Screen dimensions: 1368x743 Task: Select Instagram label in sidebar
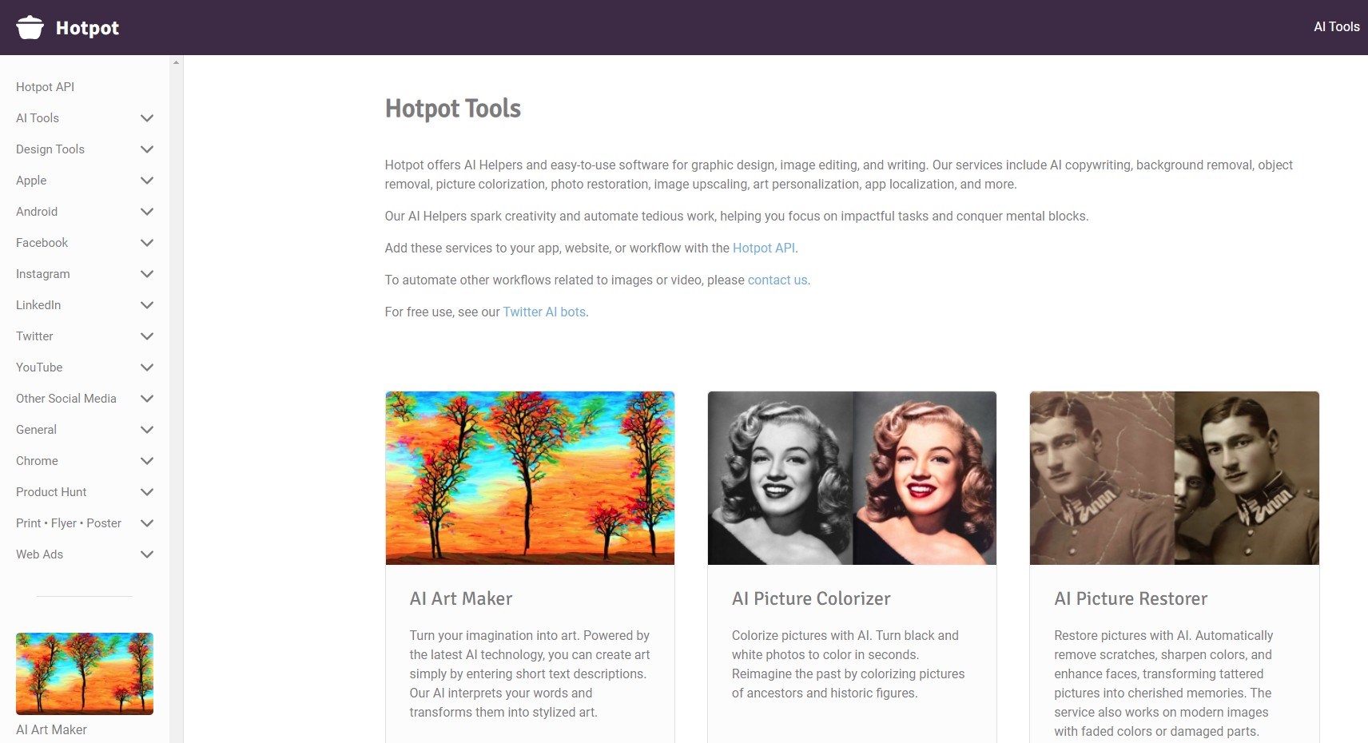(x=43, y=273)
